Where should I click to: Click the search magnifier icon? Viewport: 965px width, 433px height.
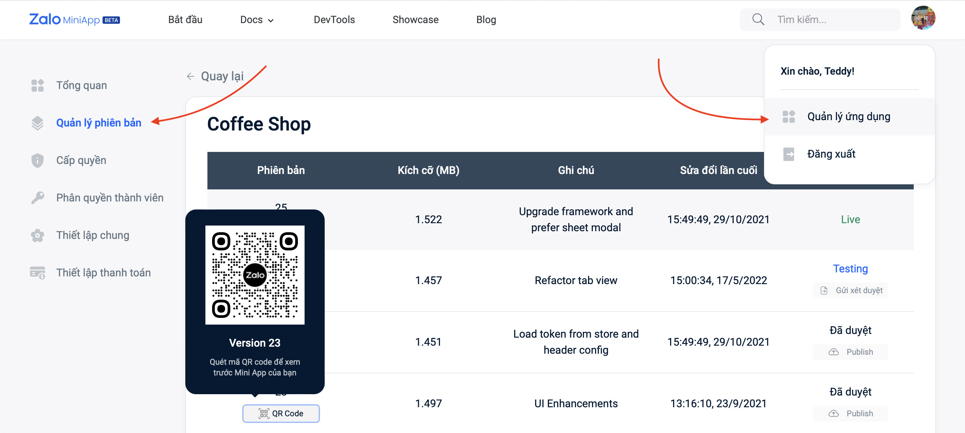coord(758,19)
